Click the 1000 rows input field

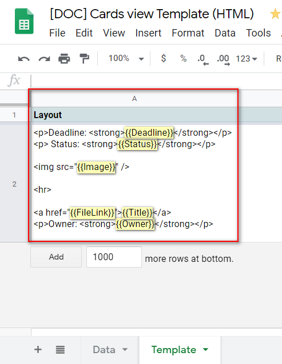114,257
